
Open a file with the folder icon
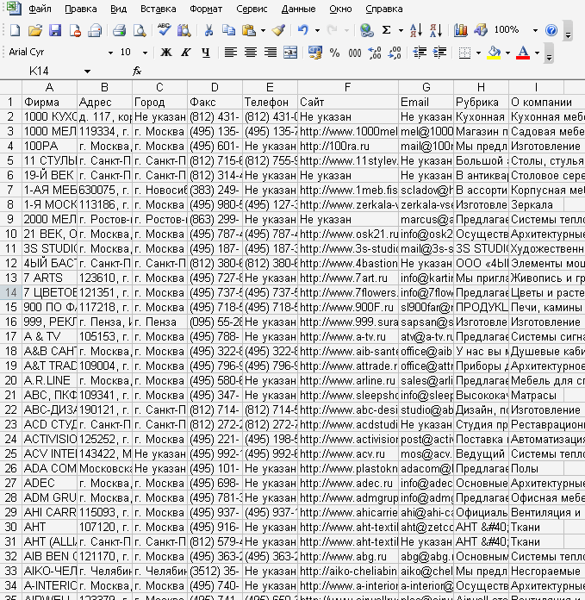pos(34,30)
